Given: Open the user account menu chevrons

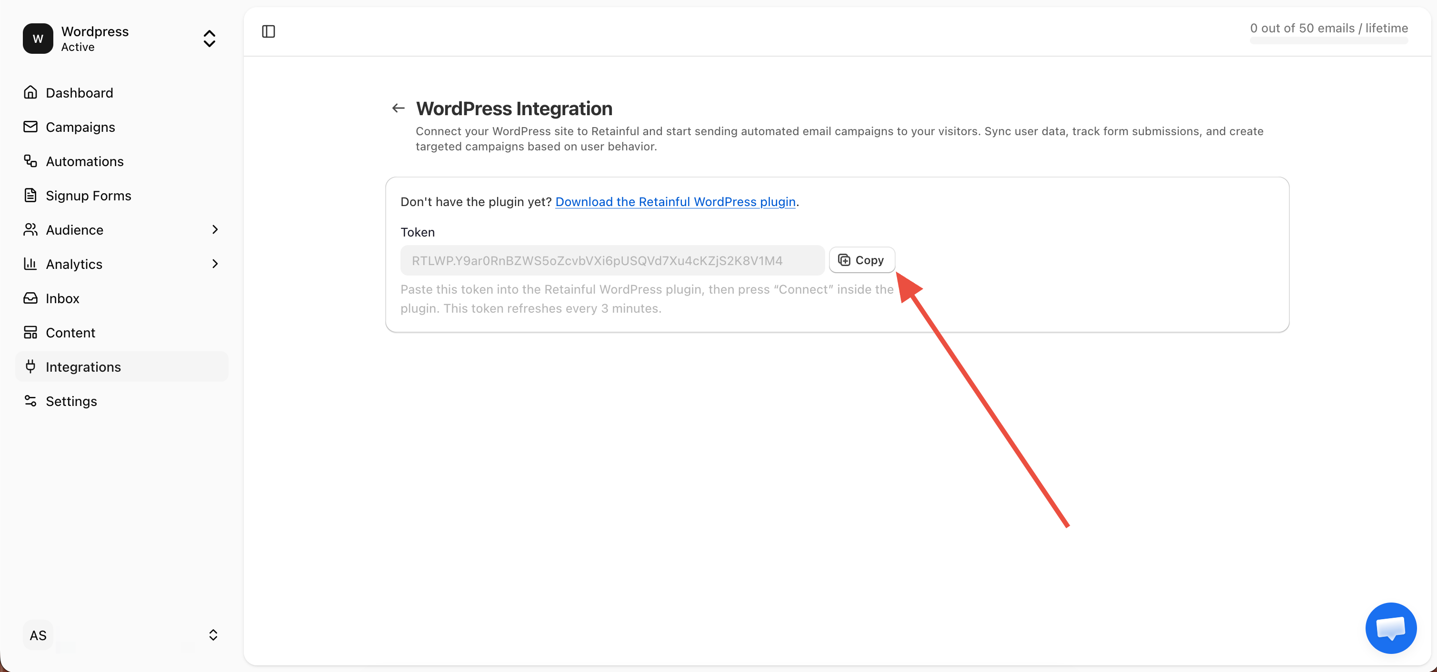Looking at the screenshot, I should (x=213, y=634).
